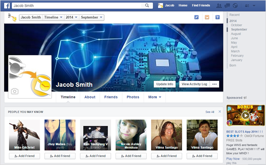The image size is (266, 165).
Task: Jump to March in timeline navigator
Action: click(235, 51)
